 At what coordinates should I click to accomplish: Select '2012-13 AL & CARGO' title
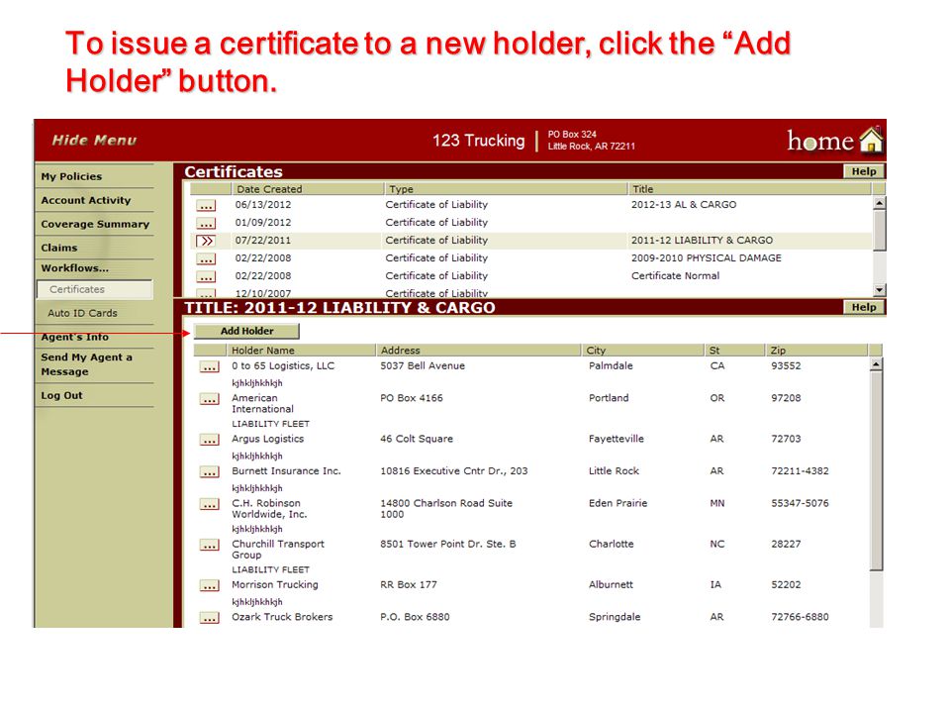(684, 205)
